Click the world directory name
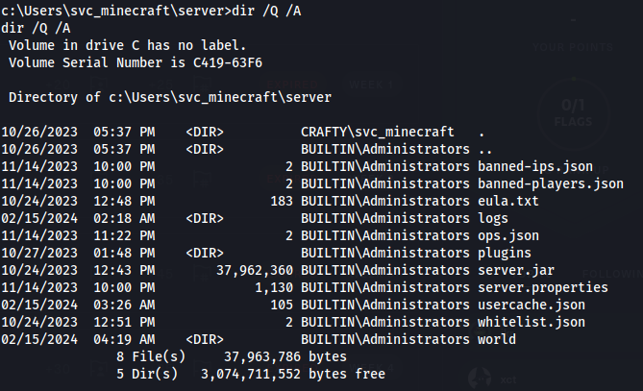 497,339
